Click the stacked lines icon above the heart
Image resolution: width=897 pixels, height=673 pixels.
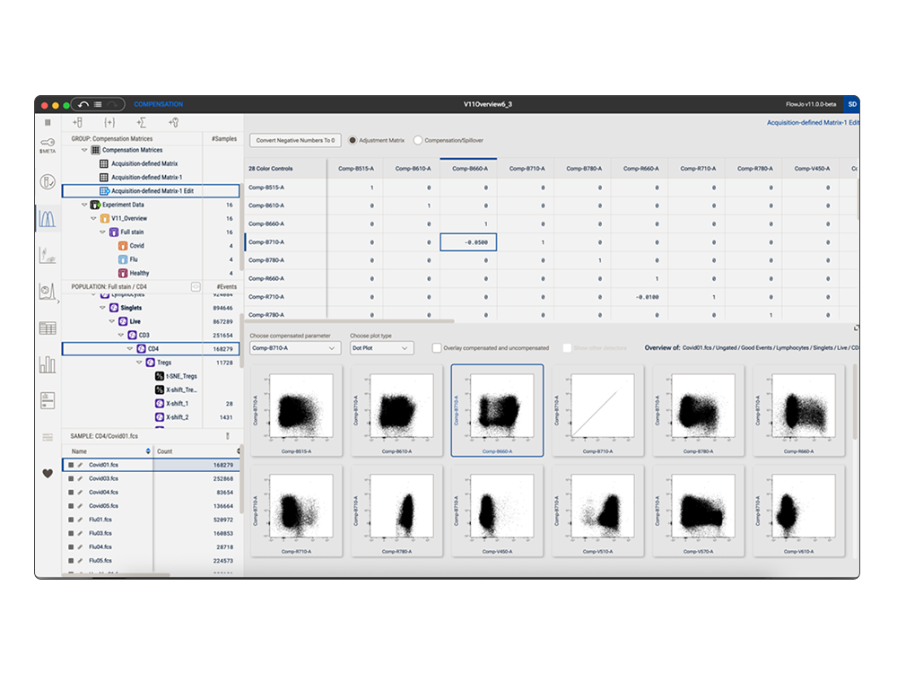coord(48,437)
